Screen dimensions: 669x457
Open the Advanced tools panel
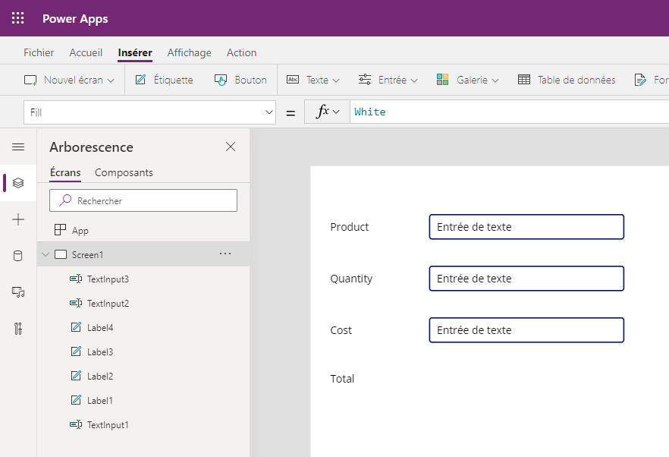[17, 329]
